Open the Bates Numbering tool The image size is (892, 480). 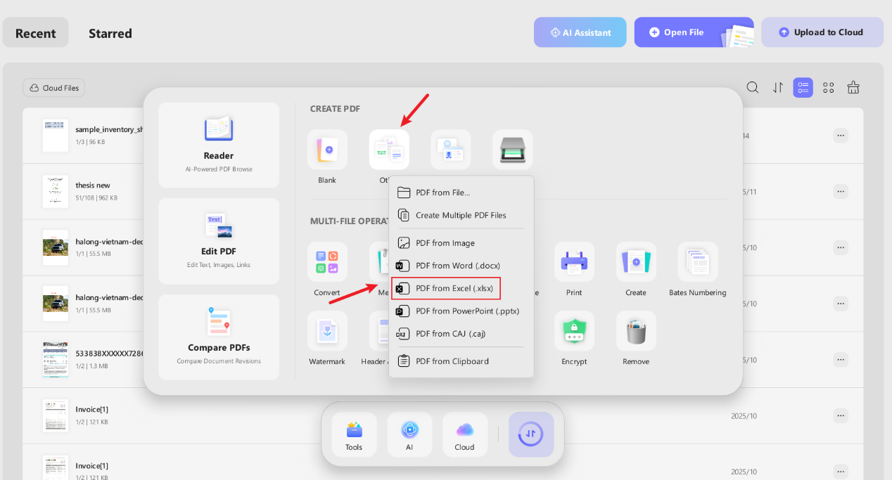point(698,262)
